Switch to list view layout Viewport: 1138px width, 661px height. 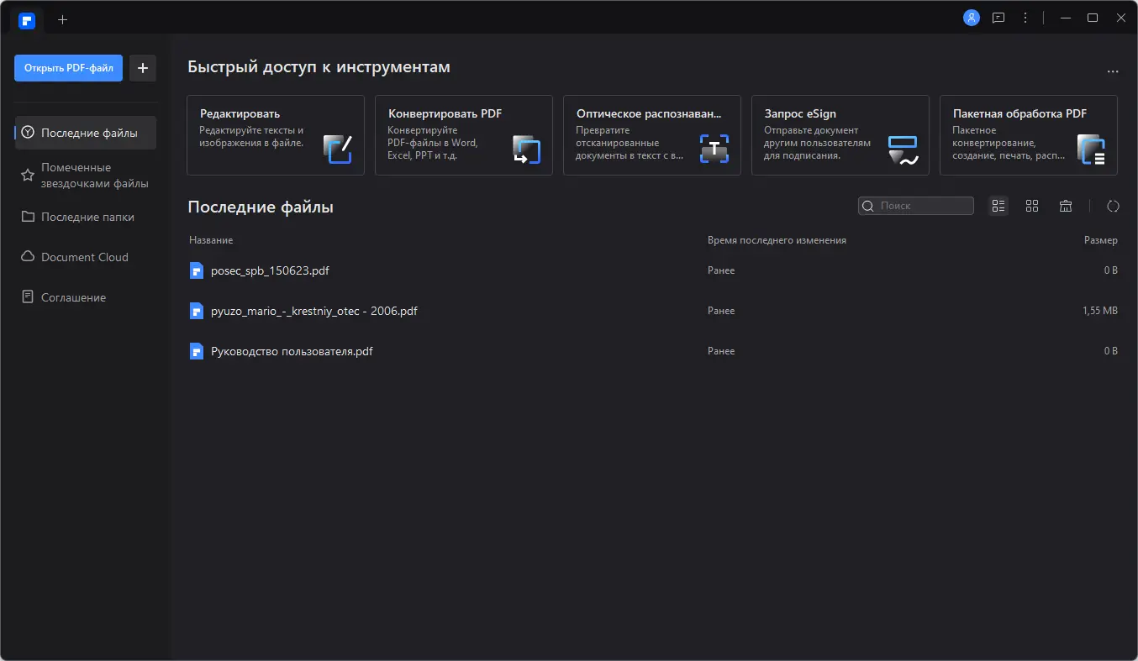pos(998,206)
